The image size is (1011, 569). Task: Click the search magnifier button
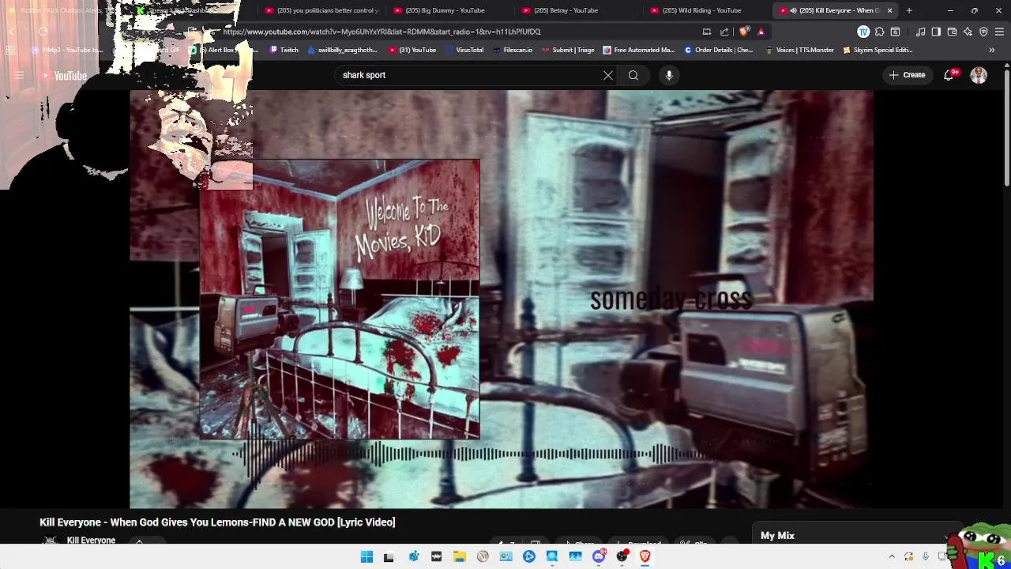(633, 75)
